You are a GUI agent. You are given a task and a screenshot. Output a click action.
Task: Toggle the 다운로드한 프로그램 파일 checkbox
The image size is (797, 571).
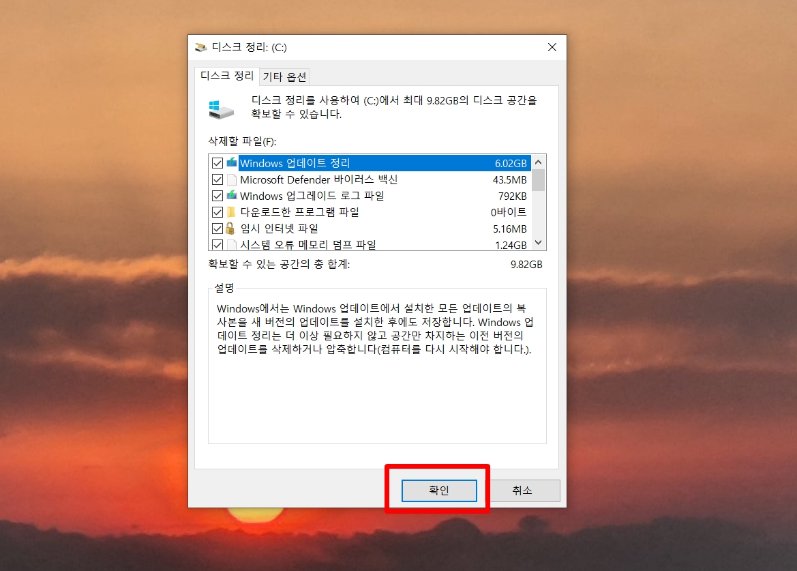217,212
